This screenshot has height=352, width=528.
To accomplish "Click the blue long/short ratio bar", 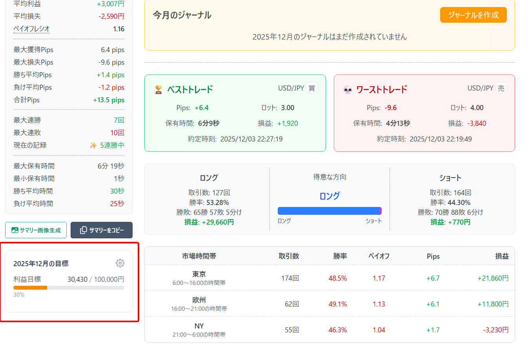I will click(329, 211).
